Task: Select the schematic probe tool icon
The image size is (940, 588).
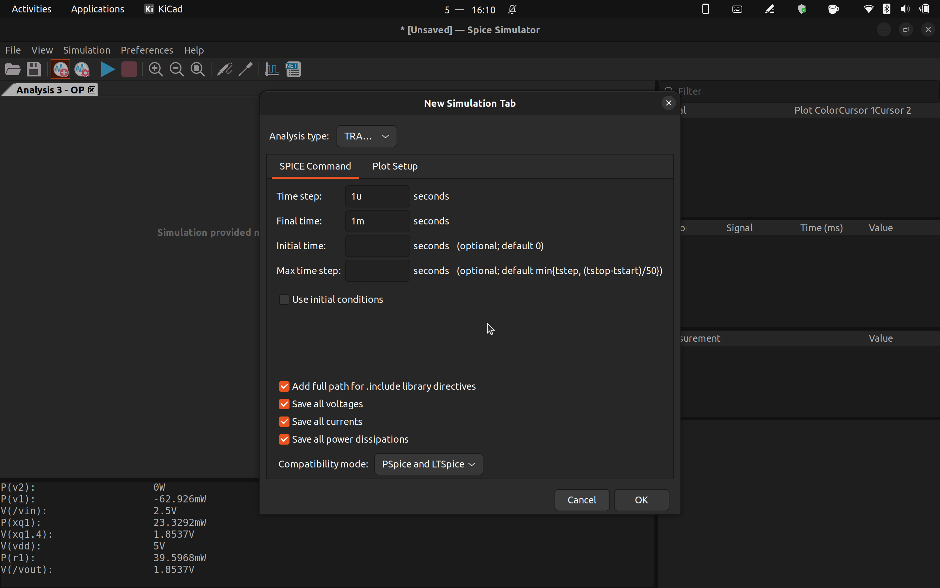Action: (224, 70)
